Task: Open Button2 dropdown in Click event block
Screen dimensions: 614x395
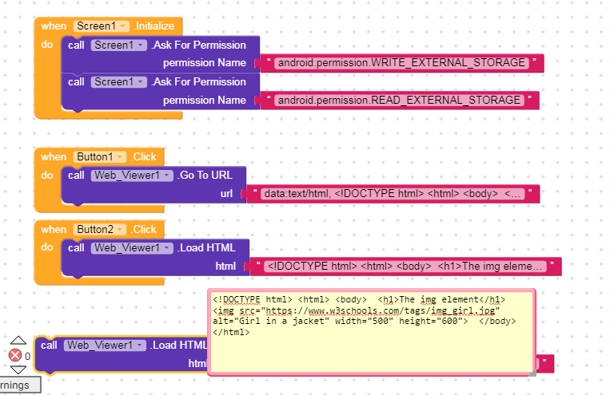Action: [99, 229]
